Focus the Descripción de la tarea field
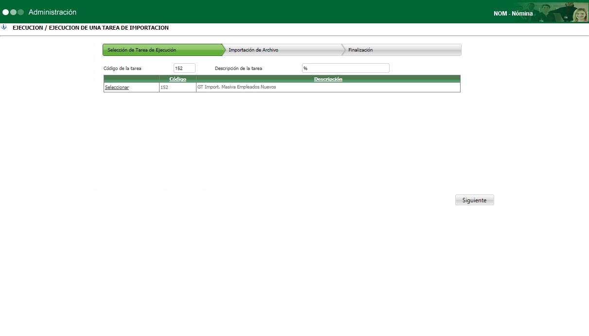Viewport: 589px width, 336px height. (346, 69)
